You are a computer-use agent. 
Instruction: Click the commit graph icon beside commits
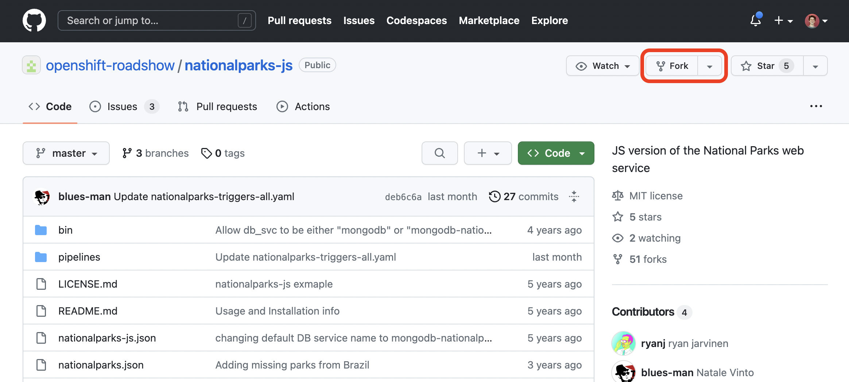click(574, 196)
